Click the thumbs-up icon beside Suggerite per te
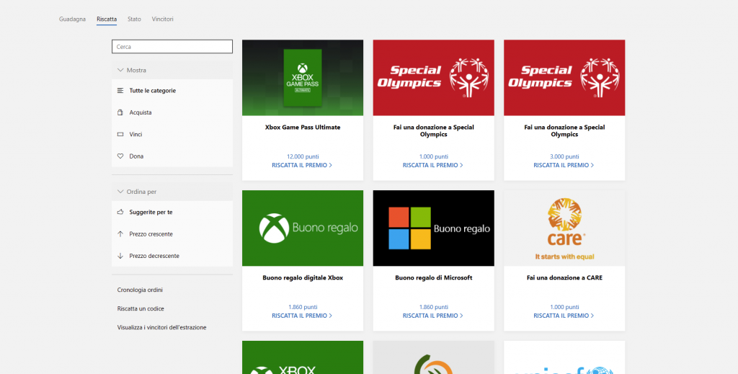The width and height of the screenshot is (738, 374). pos(120,212)
